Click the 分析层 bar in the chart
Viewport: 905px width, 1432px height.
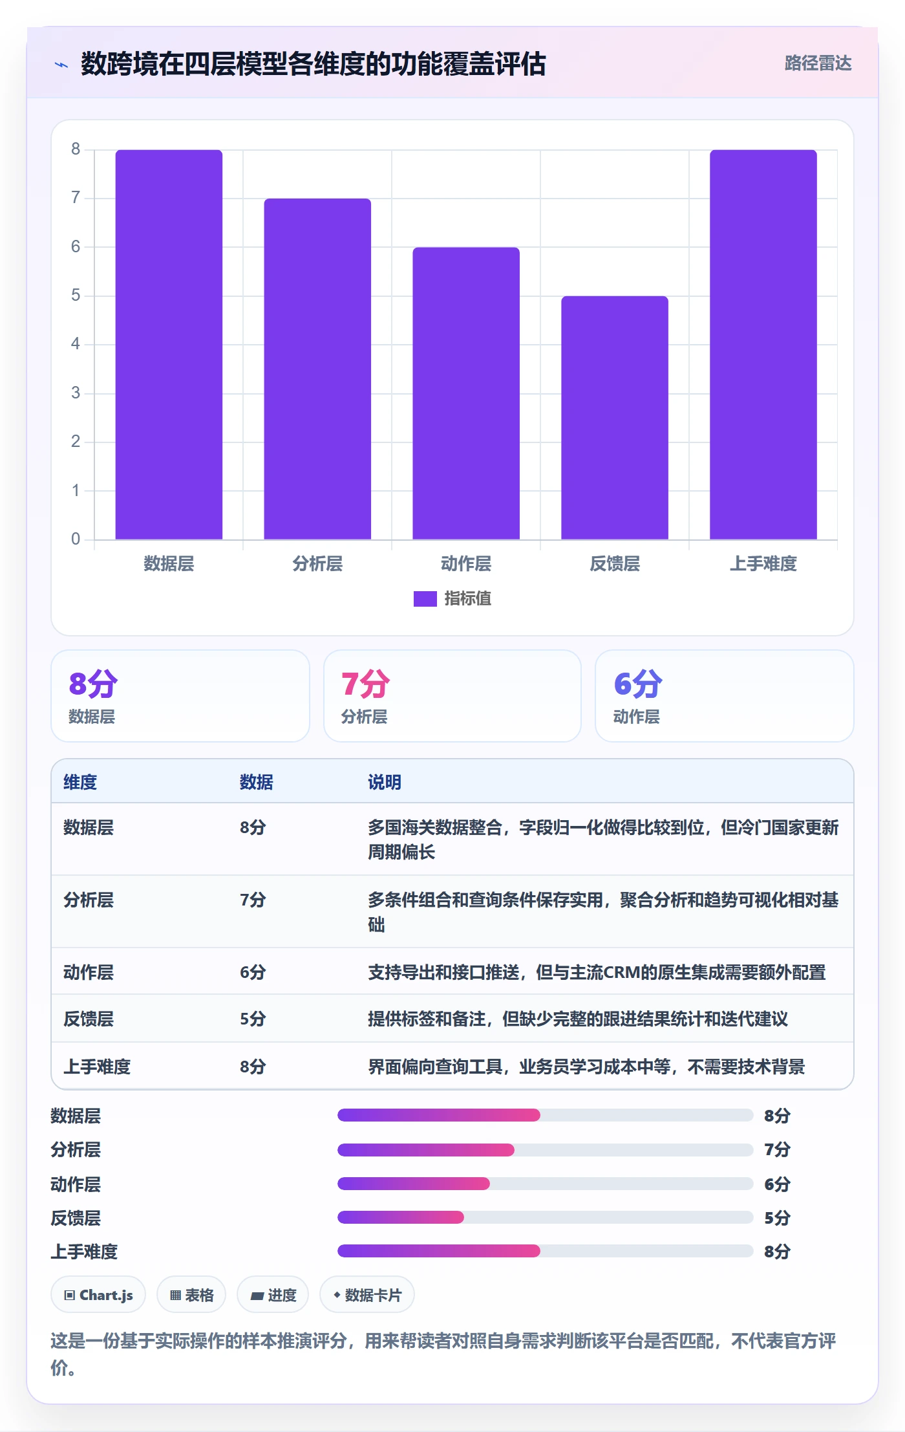point(317,369)
